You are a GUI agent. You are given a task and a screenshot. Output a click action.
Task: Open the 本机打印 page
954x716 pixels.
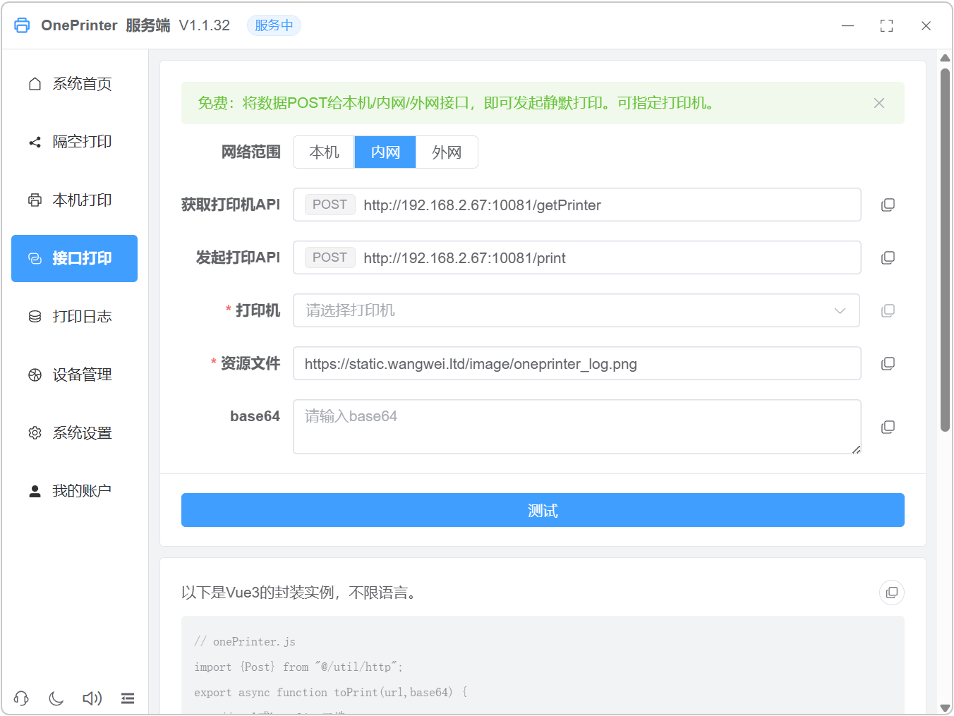click(x=74, y=200)
